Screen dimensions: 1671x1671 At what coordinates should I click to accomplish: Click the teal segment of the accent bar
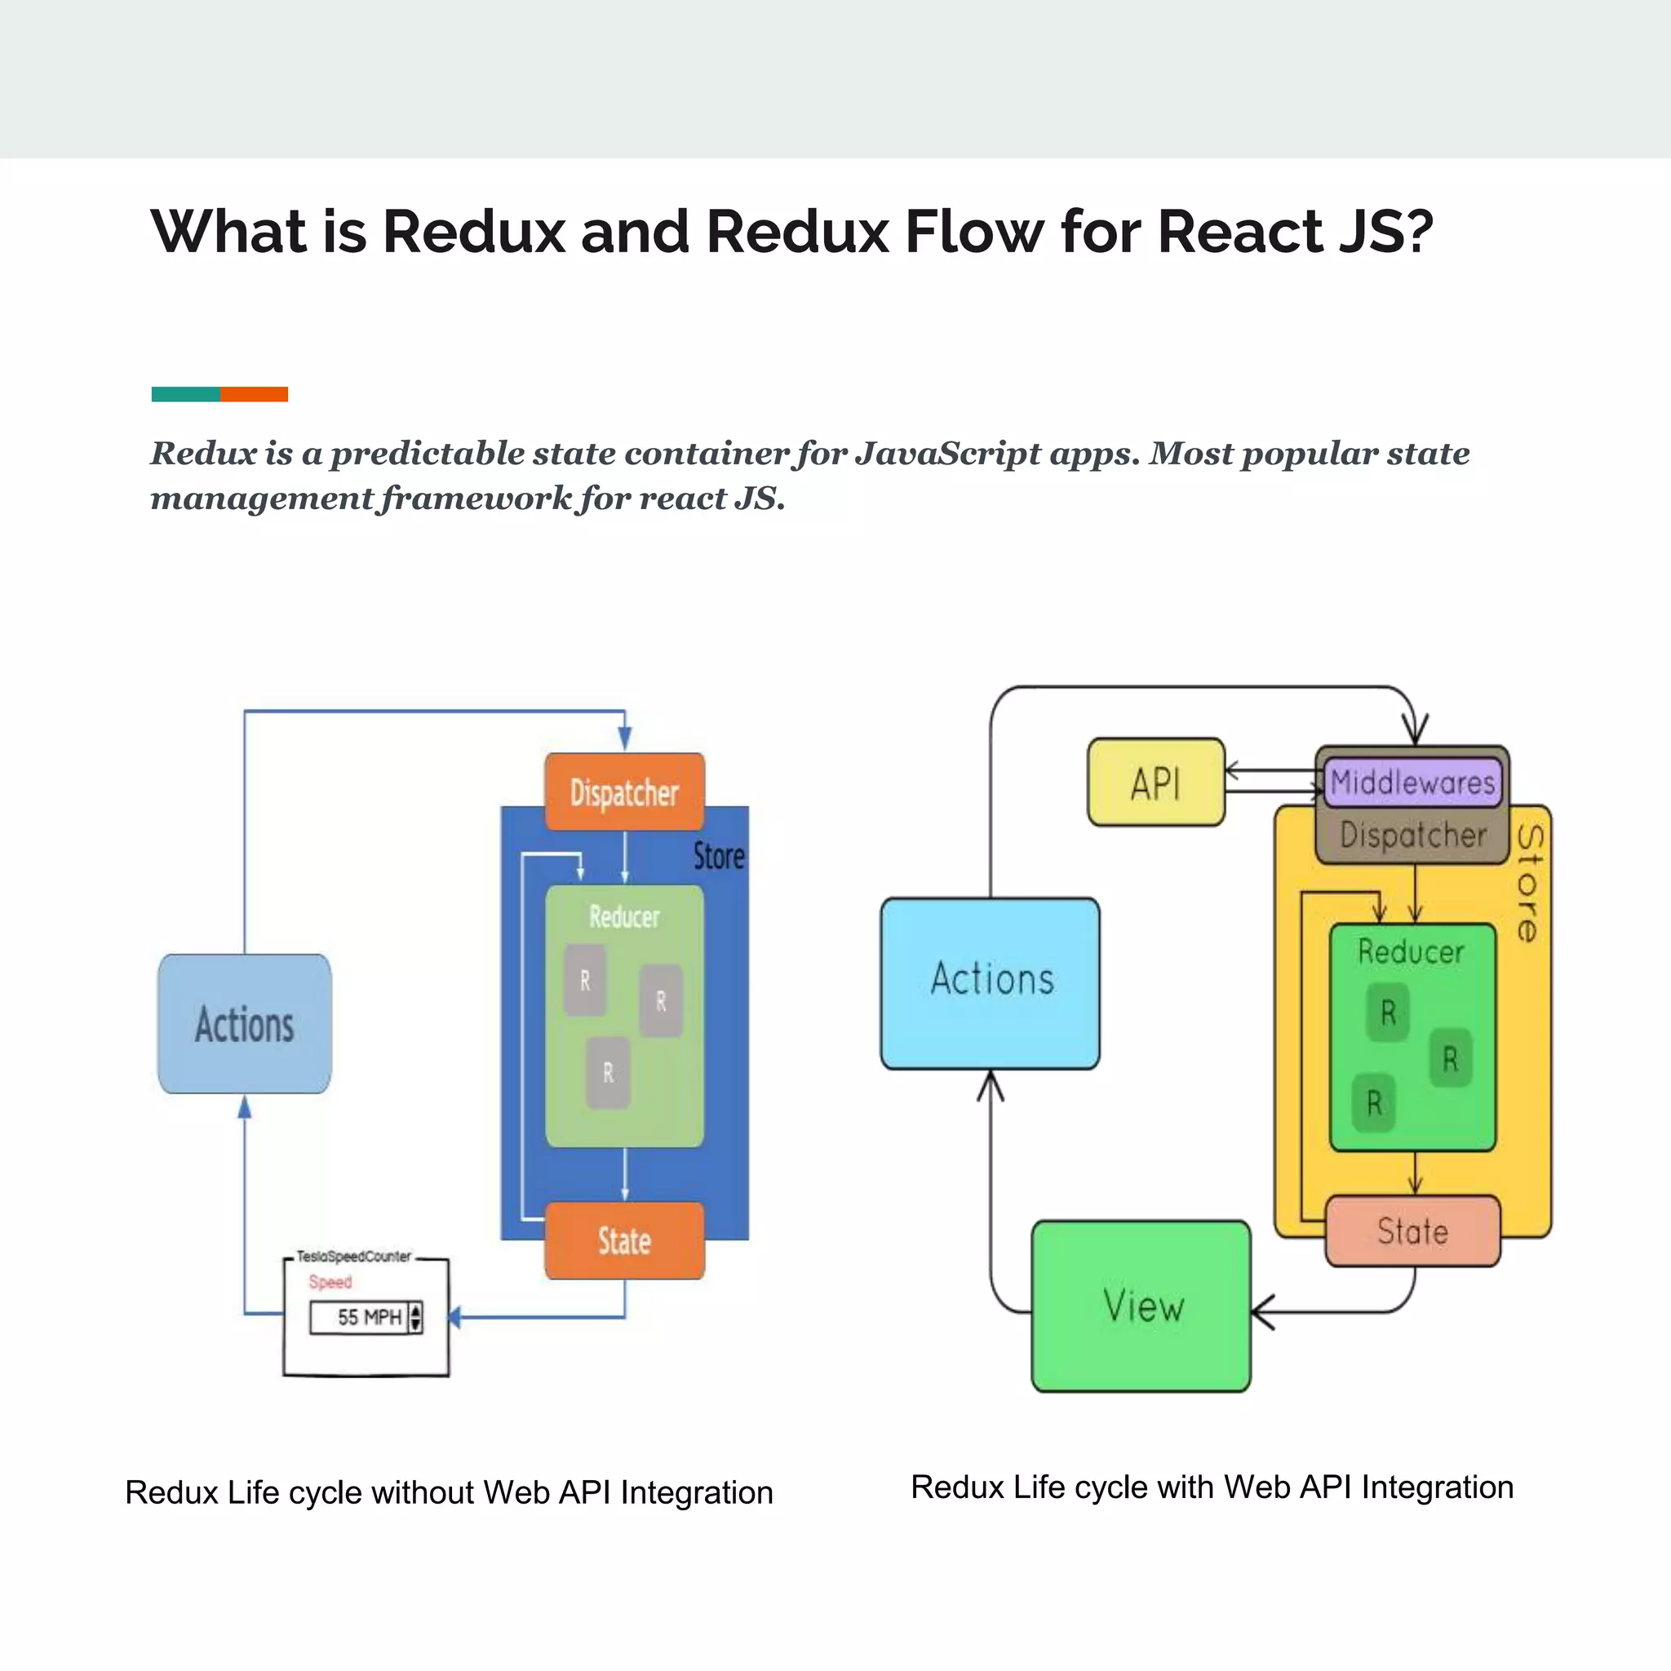185,394
